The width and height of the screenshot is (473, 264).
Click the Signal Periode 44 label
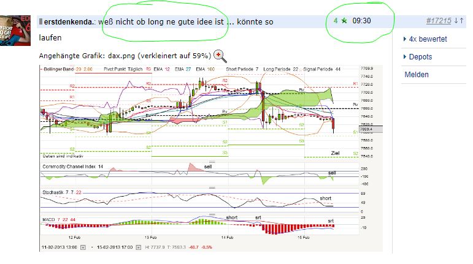(322, 69)
